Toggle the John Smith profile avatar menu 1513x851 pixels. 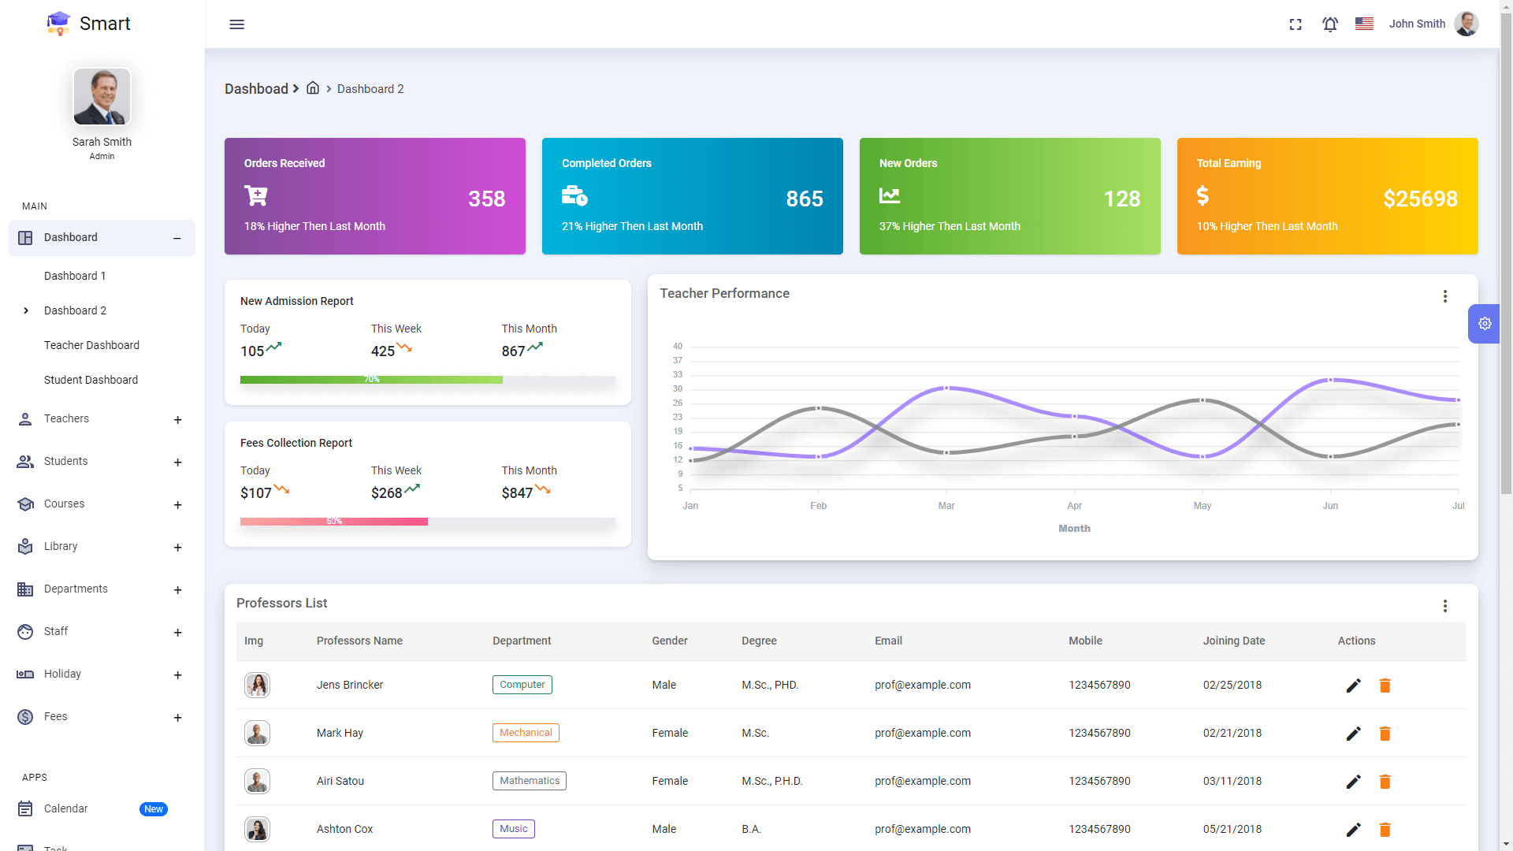point(1467,24)
